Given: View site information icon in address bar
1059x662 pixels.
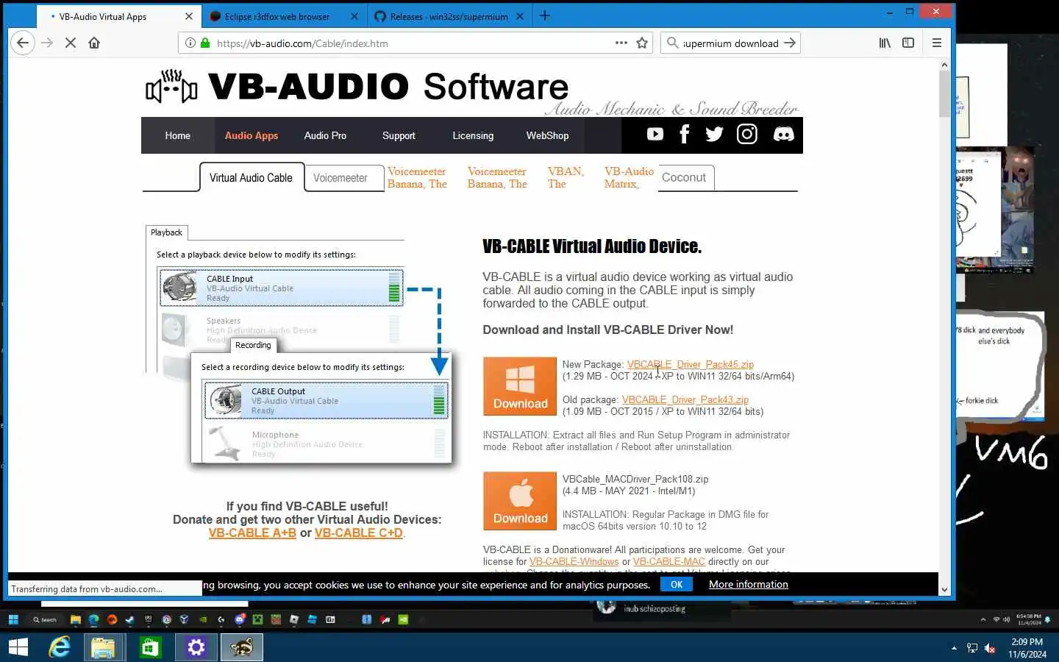Looking at the screenshot, I should tap(190, 43).
